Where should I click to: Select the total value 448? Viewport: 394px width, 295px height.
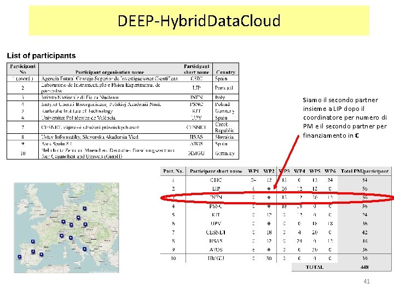[x=364, y=267]
